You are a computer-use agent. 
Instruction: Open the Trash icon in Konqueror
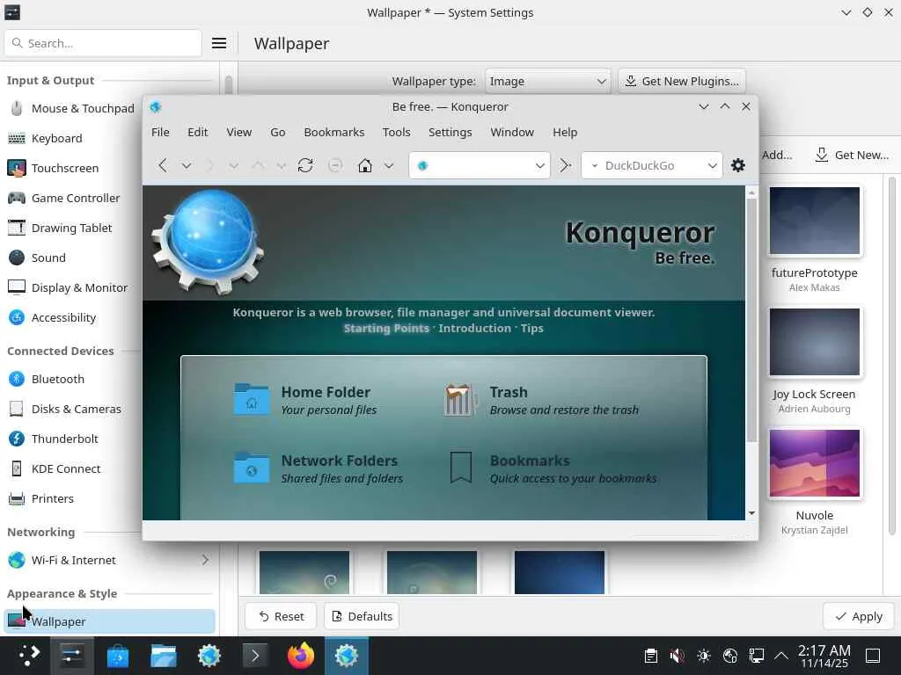tap(460, 399)
